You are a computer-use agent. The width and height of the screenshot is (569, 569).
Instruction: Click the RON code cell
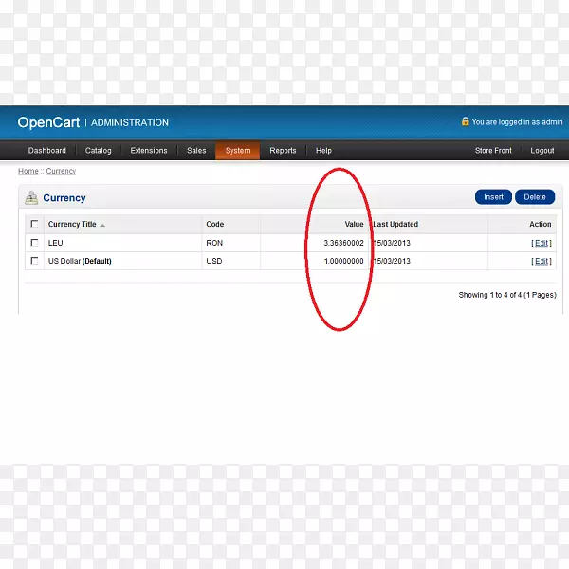(x=214, y=243)
